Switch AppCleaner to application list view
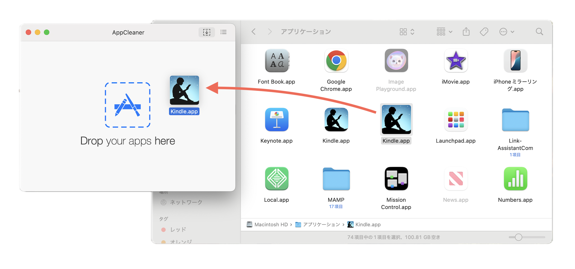 pos(223,32)
